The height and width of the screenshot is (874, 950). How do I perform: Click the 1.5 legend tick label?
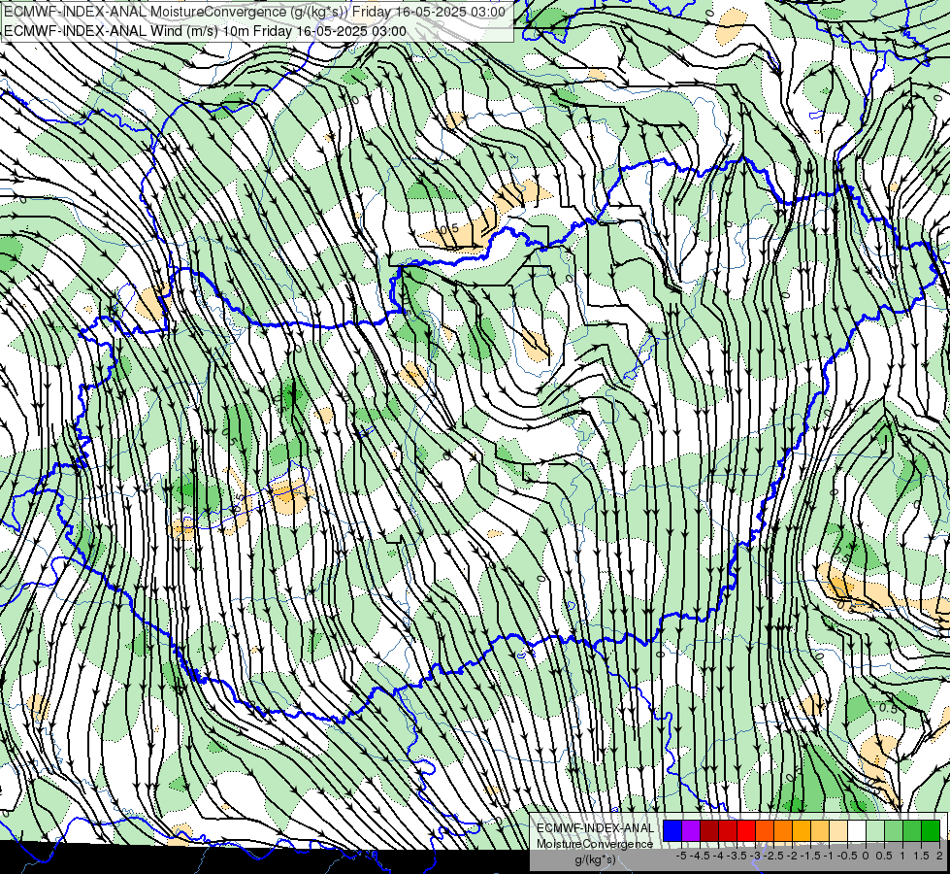coord(921,856)
